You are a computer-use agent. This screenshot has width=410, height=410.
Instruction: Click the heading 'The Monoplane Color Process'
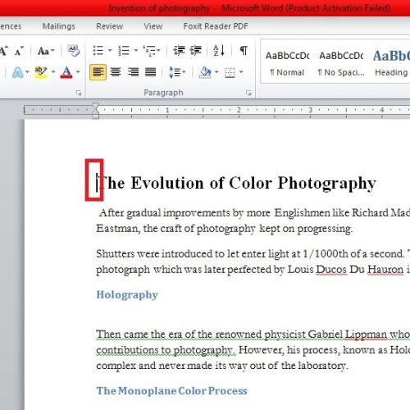coord(171,391)
